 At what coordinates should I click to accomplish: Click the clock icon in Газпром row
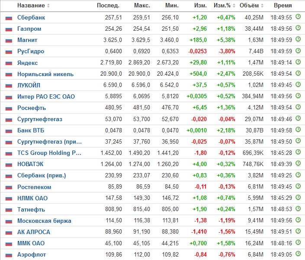coord(298,28)
